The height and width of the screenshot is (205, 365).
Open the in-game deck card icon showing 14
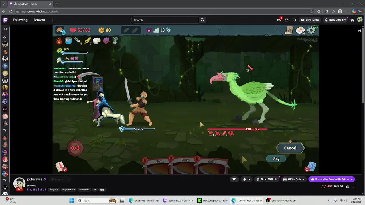point(300,30)
